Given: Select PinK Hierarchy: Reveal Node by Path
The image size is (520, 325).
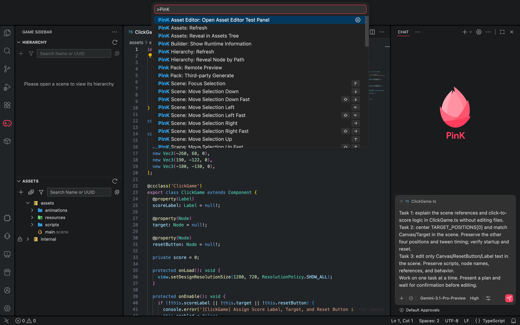Looking at the screenshot, I should coord(259,60).
